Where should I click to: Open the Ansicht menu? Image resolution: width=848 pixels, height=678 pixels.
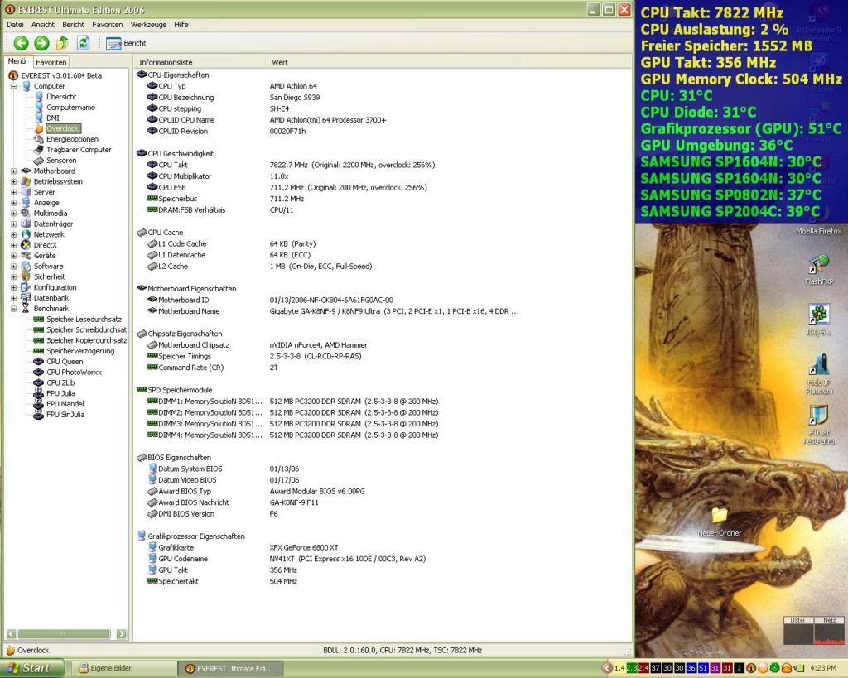click(x=43, y=25)
